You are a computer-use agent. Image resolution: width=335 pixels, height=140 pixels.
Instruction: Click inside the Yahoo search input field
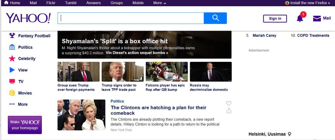point(131,18)
